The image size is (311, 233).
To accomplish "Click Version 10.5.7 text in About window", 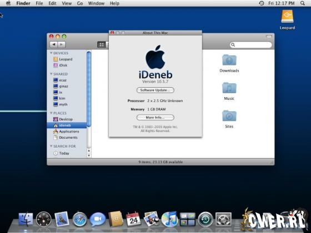I will coord(155,82).
